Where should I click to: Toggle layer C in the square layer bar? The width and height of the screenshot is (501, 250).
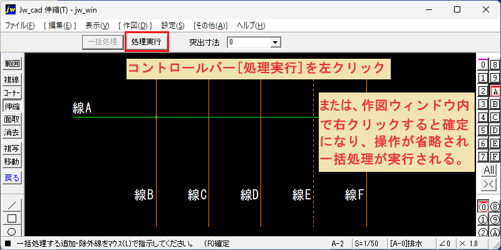click(495, 117)
